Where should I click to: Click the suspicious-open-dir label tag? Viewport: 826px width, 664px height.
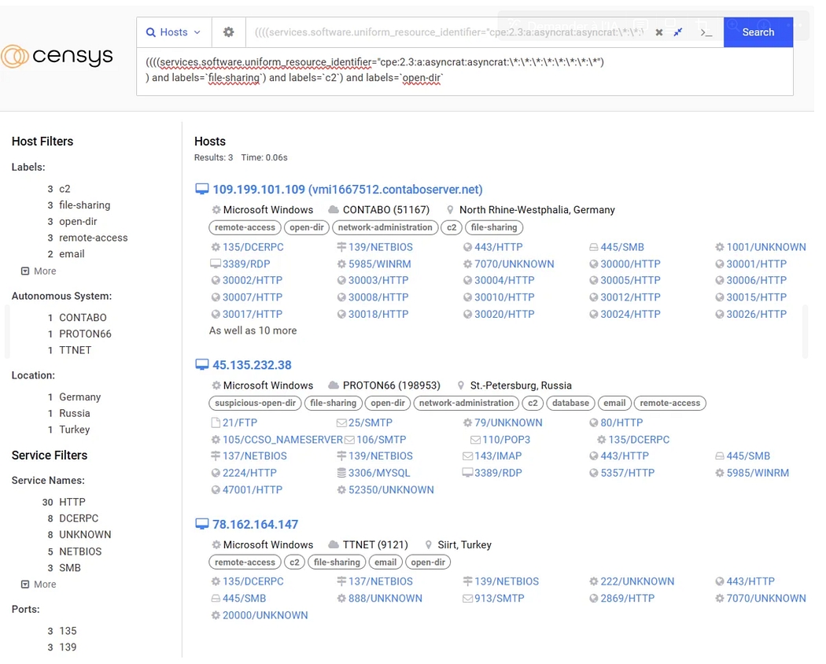(x=256, y=403)
